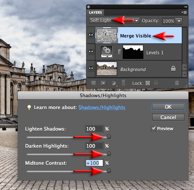Click the create new layer icon
The width and height of the screenshot is (194, 190).
93,83
